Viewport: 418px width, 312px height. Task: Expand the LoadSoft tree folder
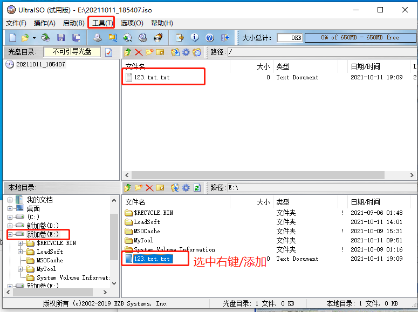coord(20,252)
